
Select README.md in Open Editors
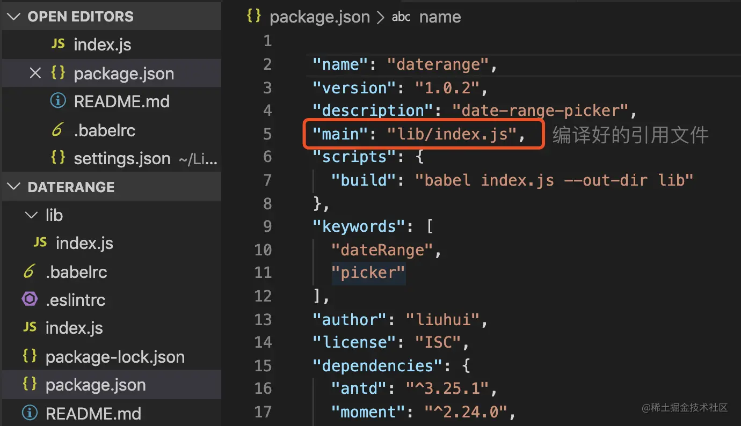pos(122,102)
